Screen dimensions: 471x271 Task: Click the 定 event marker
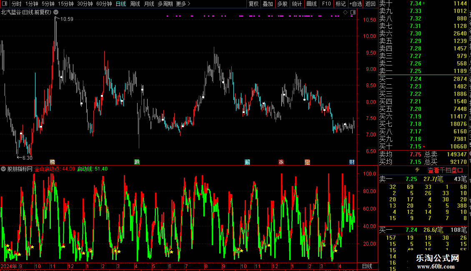[307, 162]
